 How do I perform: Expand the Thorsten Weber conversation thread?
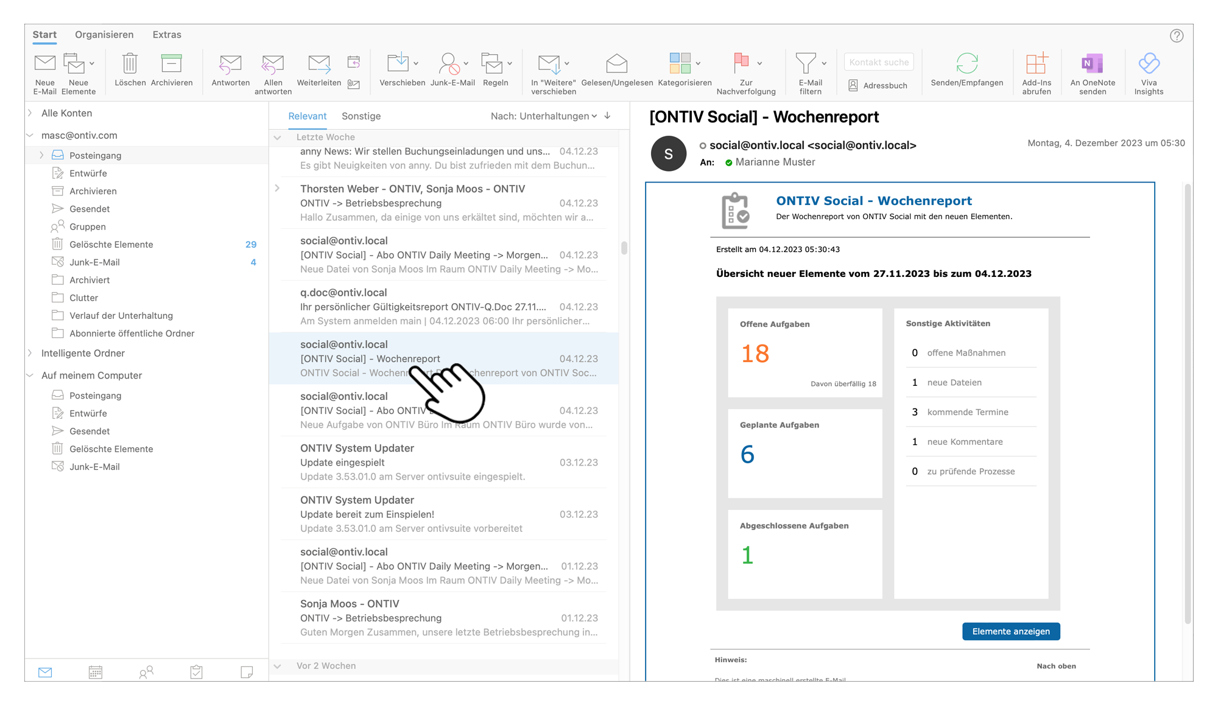tap(278, 188)
